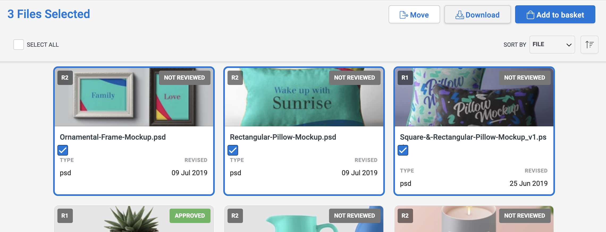Uncheck the Ornamental-Frame-Mockup.psd checkbox
This screenshot has width=606, height=232.
(x=63, y=150)
